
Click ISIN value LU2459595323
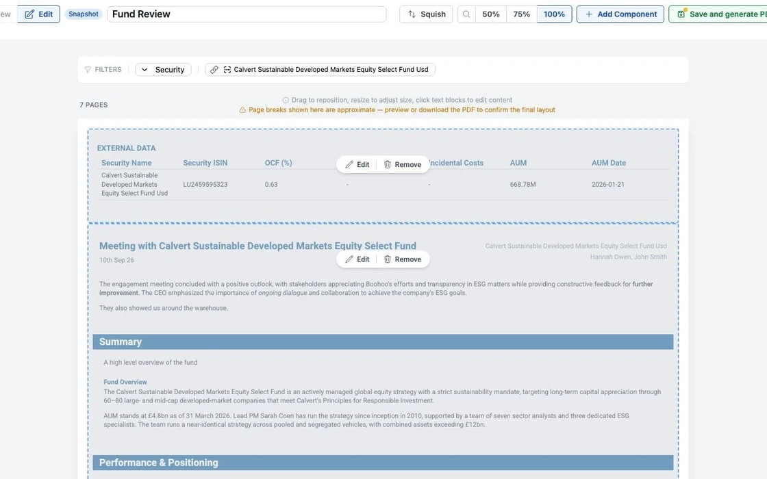coord(205,184)
